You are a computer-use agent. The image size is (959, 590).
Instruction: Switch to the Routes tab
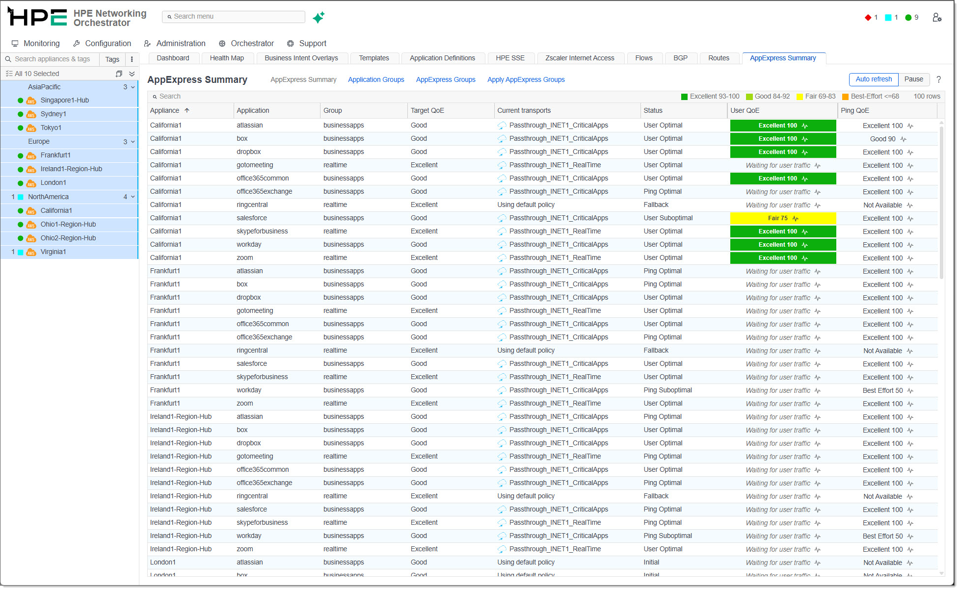[719, 58]
